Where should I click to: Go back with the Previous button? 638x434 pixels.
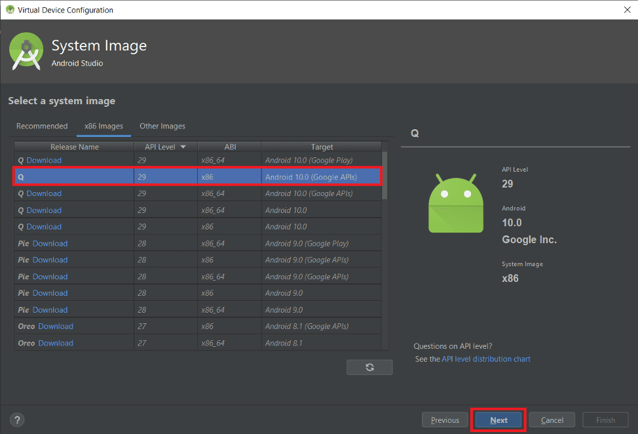click(445, 420)
